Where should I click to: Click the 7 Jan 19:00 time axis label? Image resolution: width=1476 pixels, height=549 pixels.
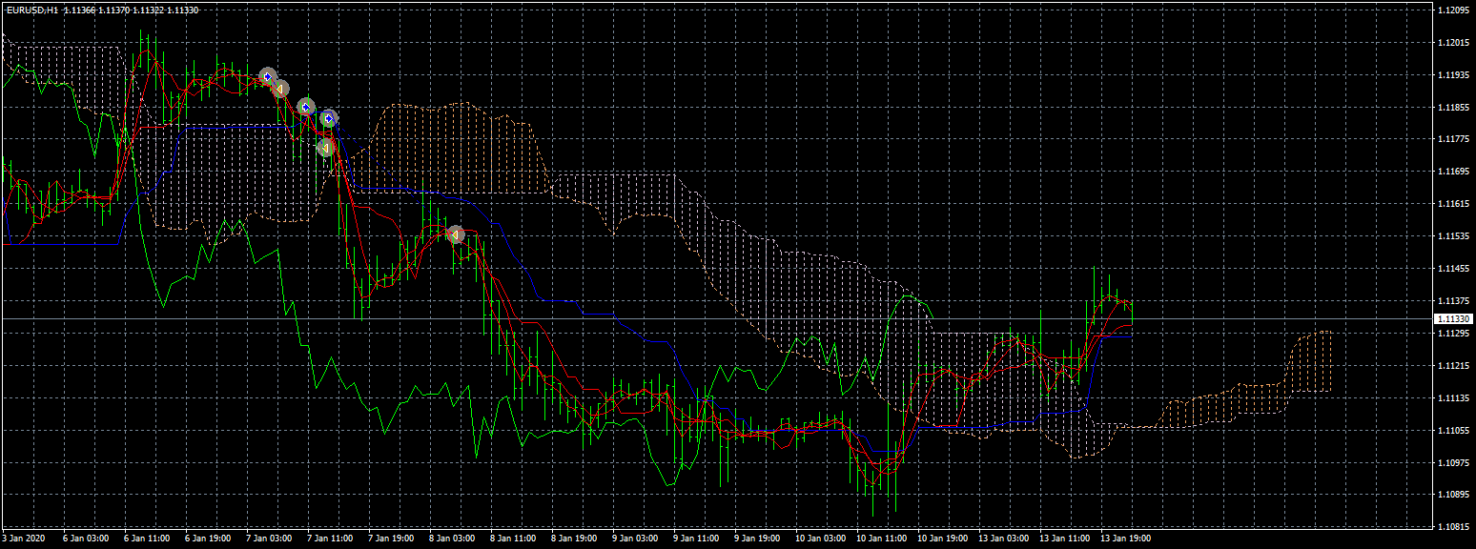[x=391, y=539]
